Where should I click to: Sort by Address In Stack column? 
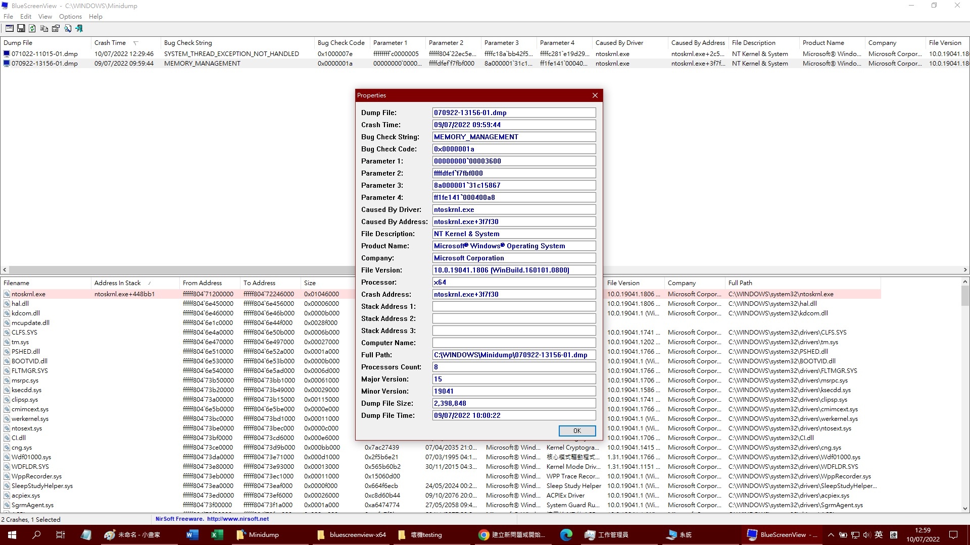[x=118, y=283]
